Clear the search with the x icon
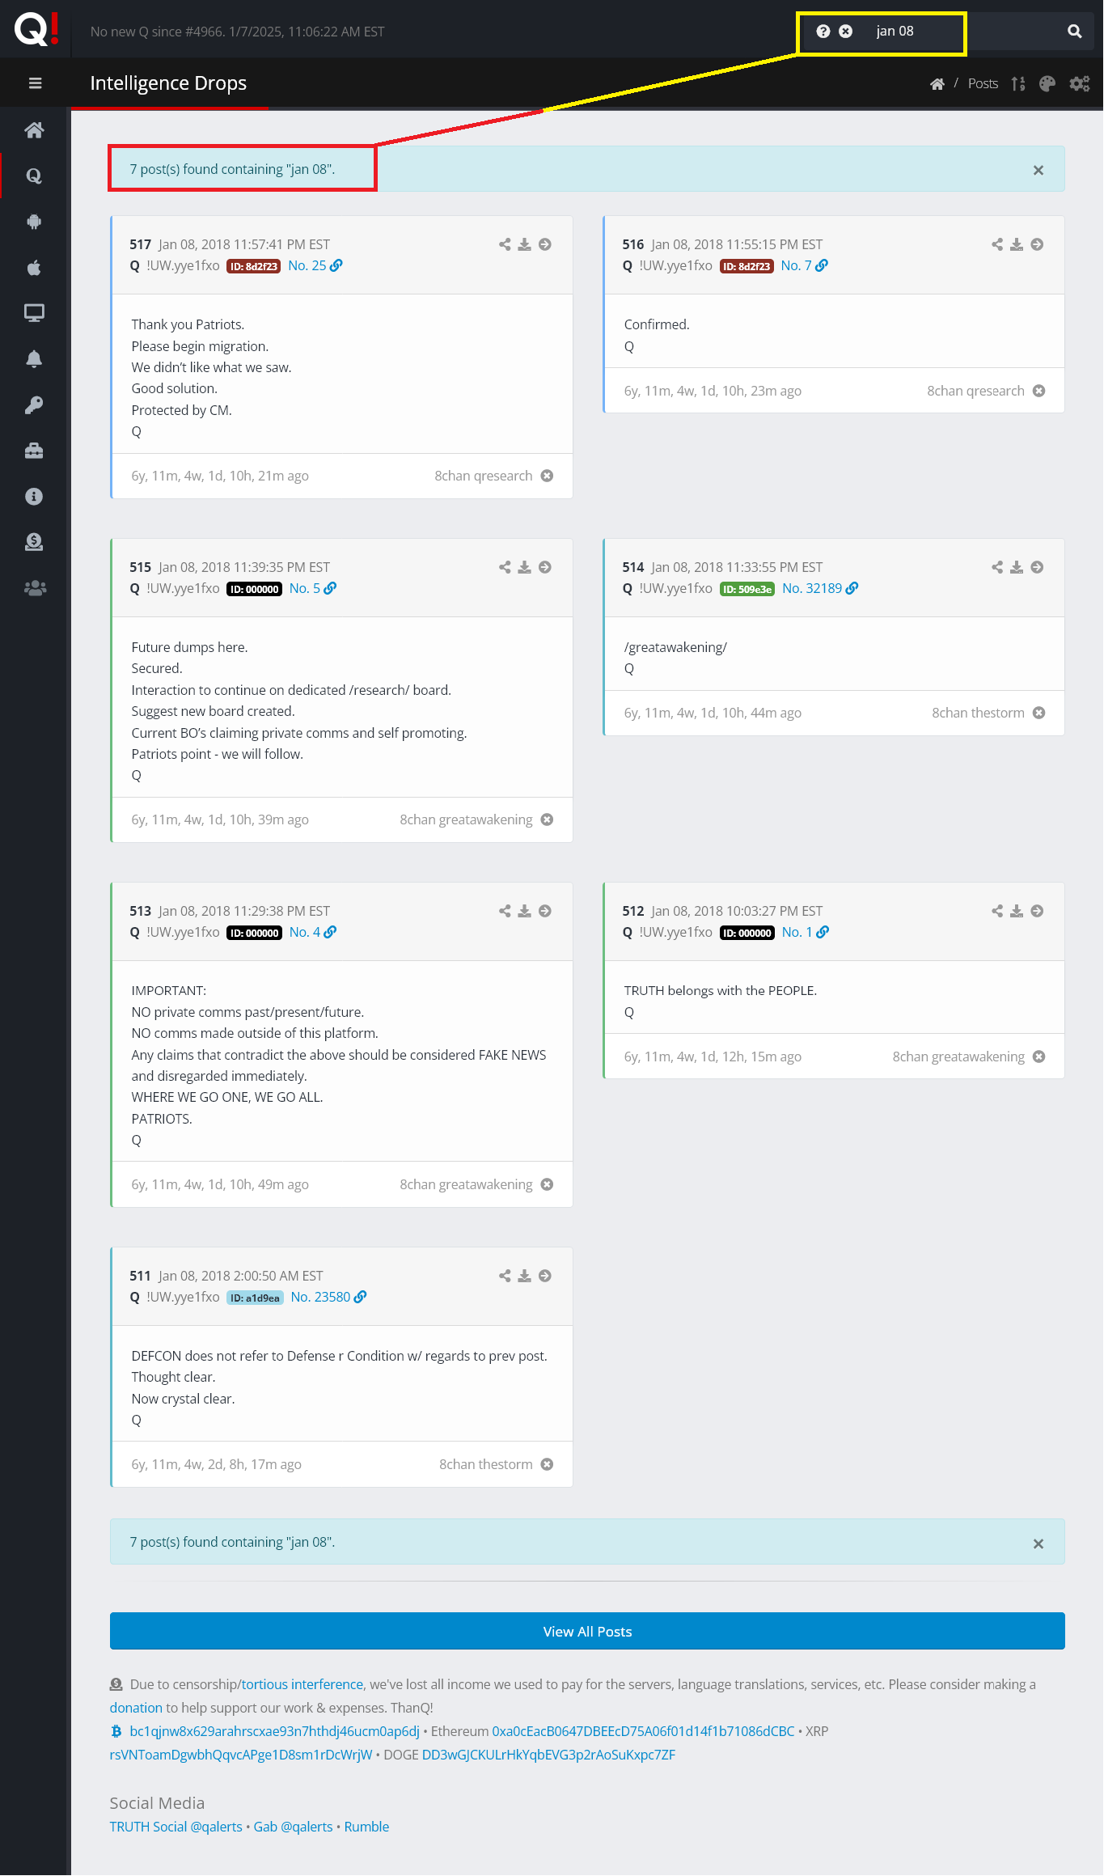This screenshot has height=1876, width=1104. (845, 32)
